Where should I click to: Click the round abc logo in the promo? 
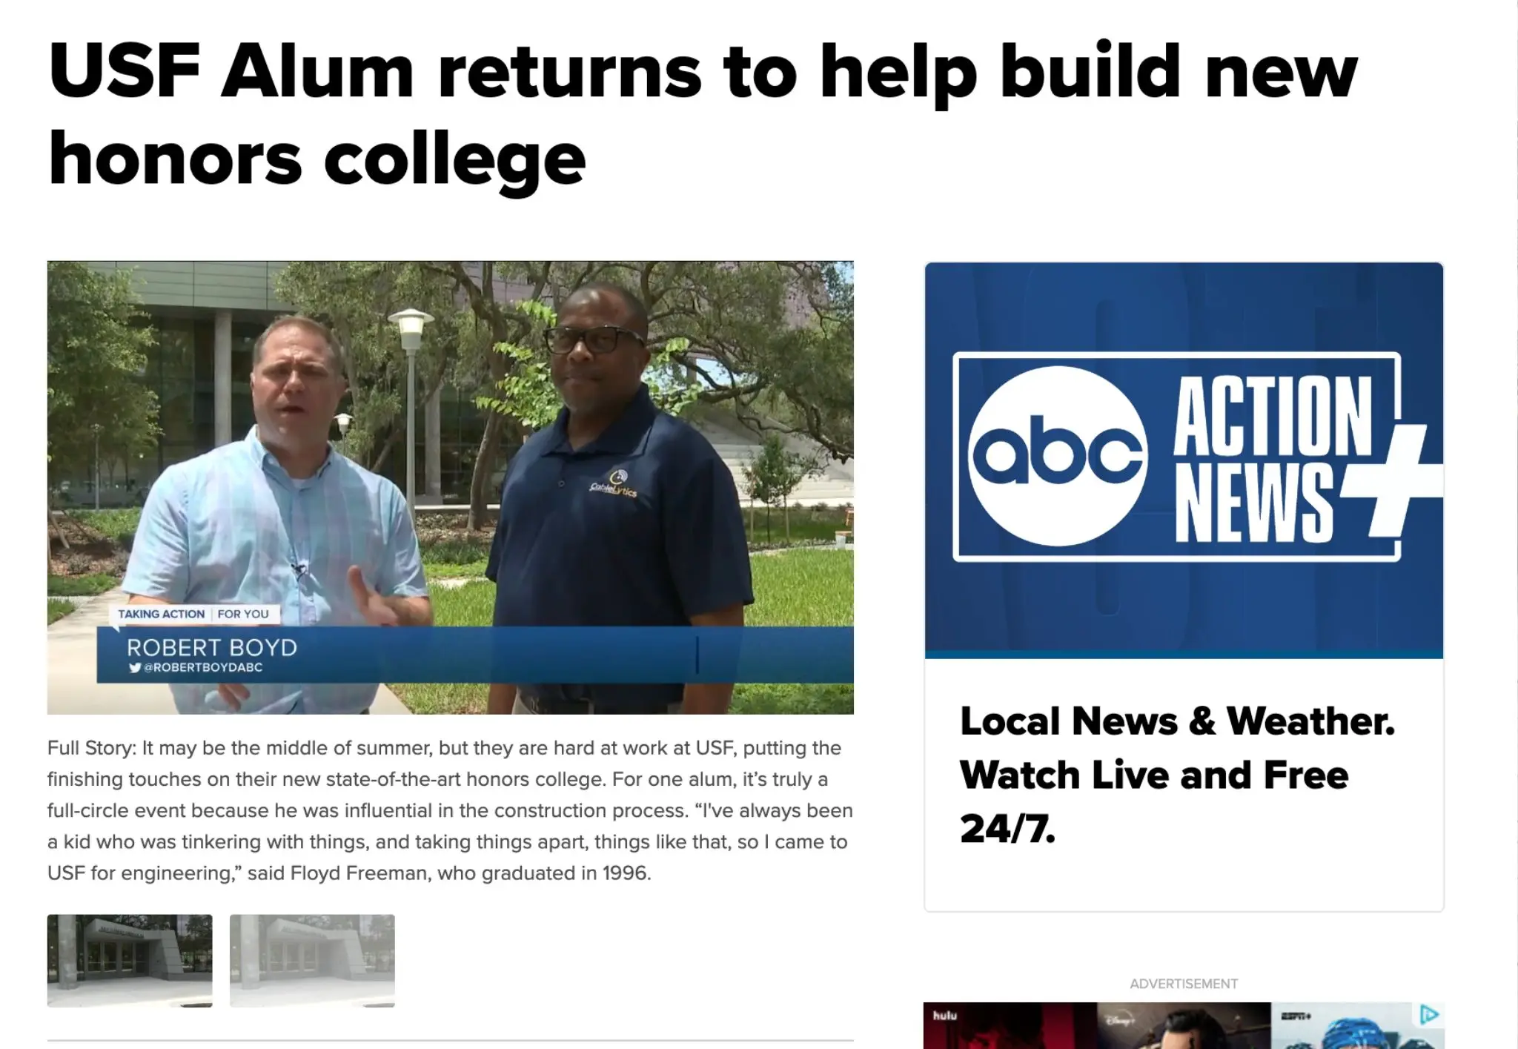click(1058, 456)
